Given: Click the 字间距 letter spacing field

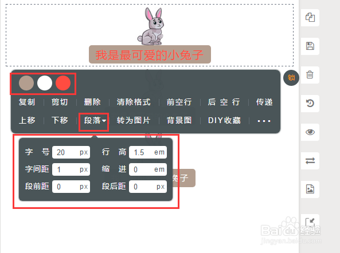Looking at the screenshot, I should point(71,169).
